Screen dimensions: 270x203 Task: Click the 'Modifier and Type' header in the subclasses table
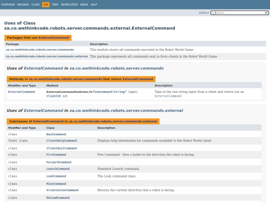click(22, 128)
